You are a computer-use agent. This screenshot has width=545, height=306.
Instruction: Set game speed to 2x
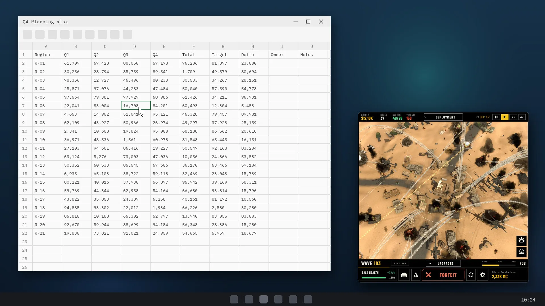coord(513,117)
